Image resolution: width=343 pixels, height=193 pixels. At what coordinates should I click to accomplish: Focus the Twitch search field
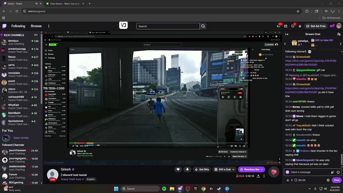click(x=168, y=26)
